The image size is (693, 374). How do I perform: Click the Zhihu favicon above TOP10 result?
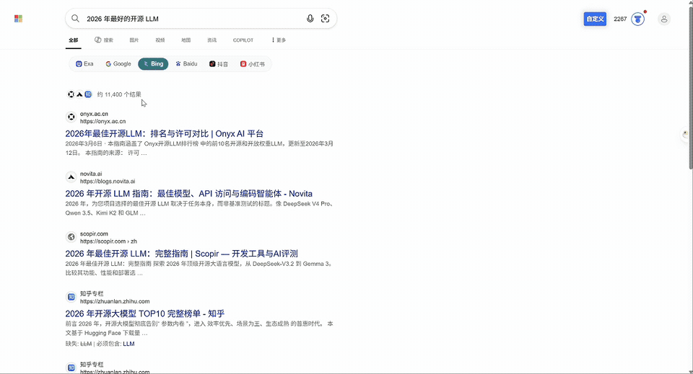pos(71,298)
